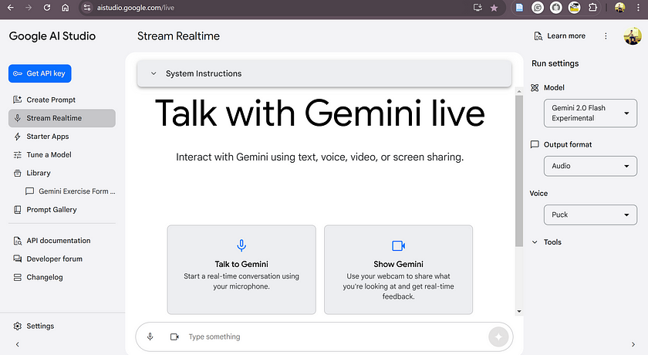This screenshot has height=355, width=648.
Task: Open Starter Apps in sidebar
Action: pos(62,137)
